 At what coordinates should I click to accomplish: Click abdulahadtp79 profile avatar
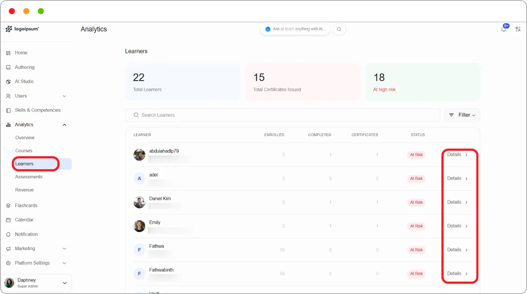click(x=140, y=155)
